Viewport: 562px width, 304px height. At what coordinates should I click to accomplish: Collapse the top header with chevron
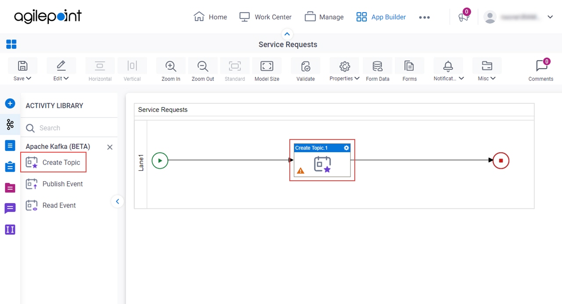click(287, 34)
